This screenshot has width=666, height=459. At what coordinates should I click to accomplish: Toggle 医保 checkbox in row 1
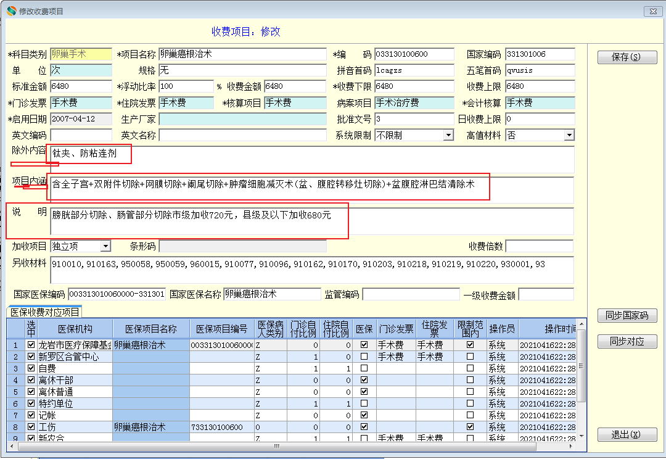pos(364,345)
